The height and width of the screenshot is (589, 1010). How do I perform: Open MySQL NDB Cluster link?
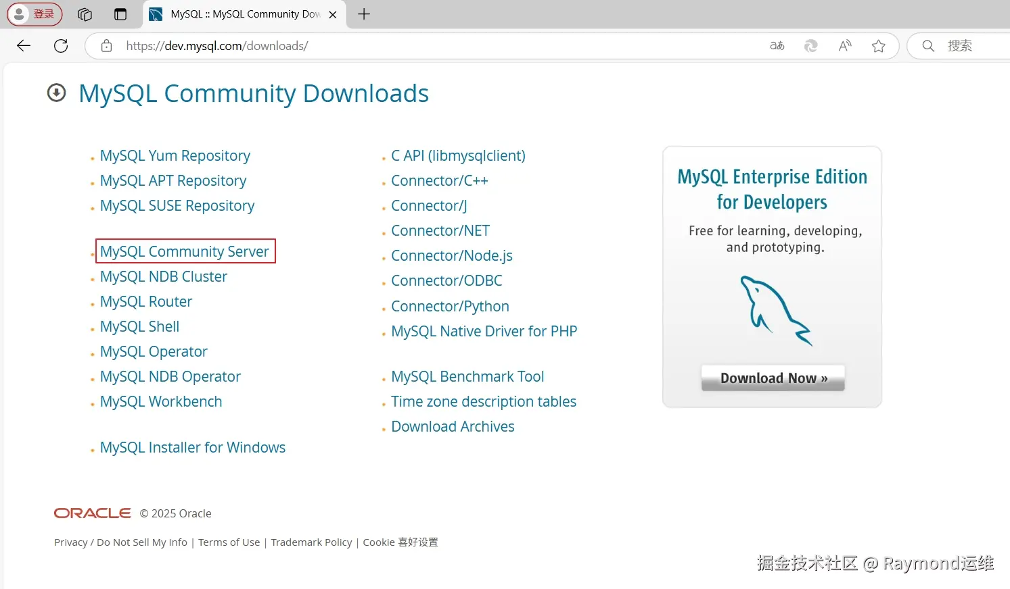(164, 277)
